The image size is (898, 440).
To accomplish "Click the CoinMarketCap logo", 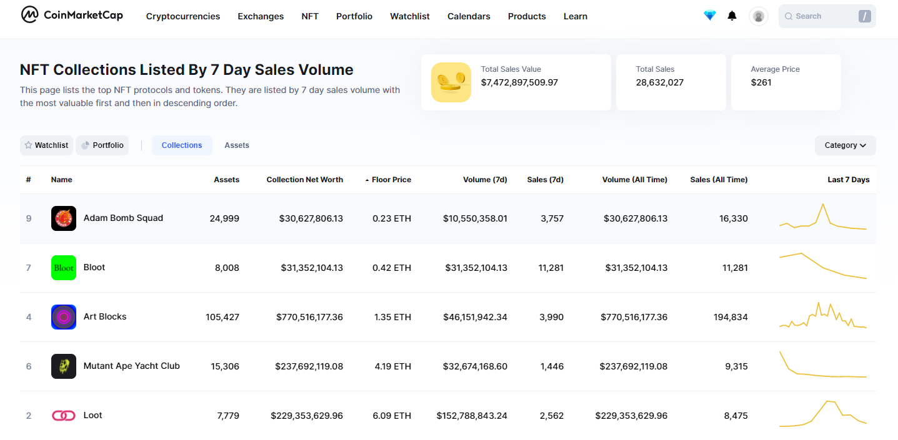I will click(72, 15).
